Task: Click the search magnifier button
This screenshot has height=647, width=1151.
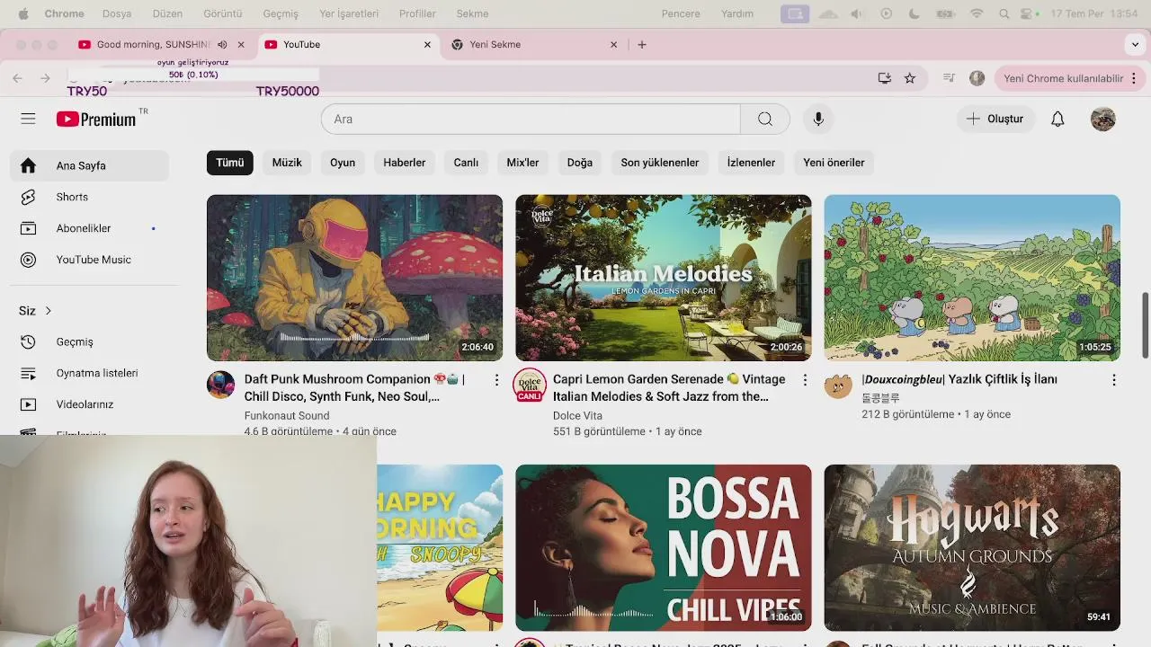Action: click(x=765, y=119)
